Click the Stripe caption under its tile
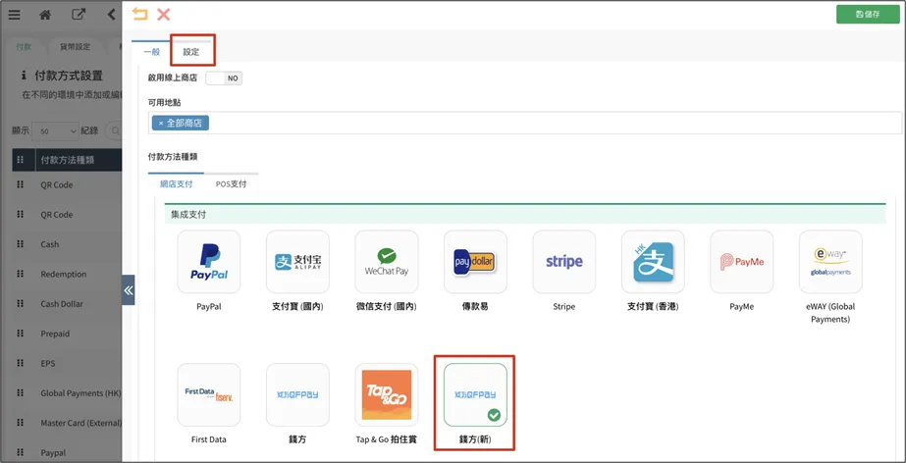This screenshot has height=463, width=906. [x=564, y=307]
